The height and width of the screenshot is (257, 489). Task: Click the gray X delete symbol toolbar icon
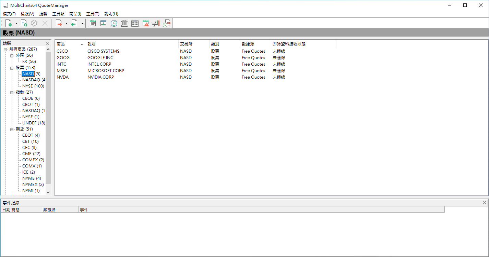[45, 23]
